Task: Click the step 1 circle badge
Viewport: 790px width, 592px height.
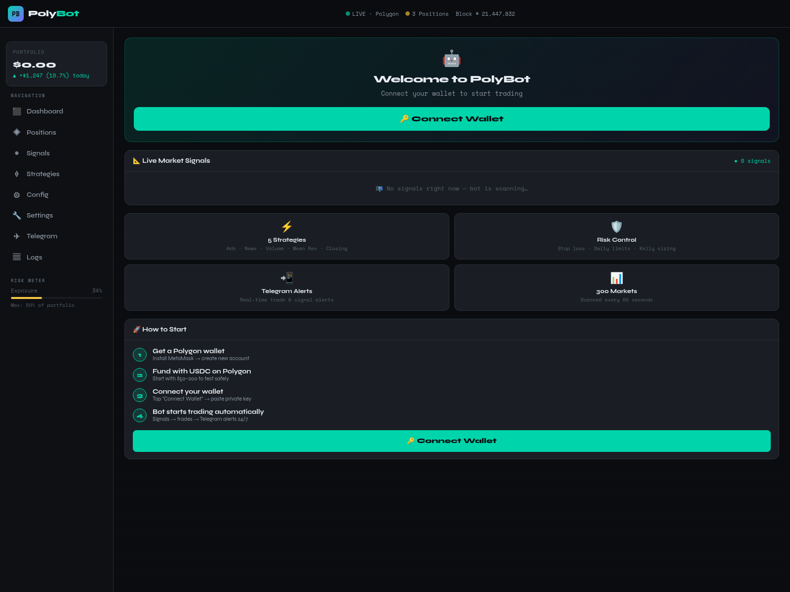Action: coord(140,355)
